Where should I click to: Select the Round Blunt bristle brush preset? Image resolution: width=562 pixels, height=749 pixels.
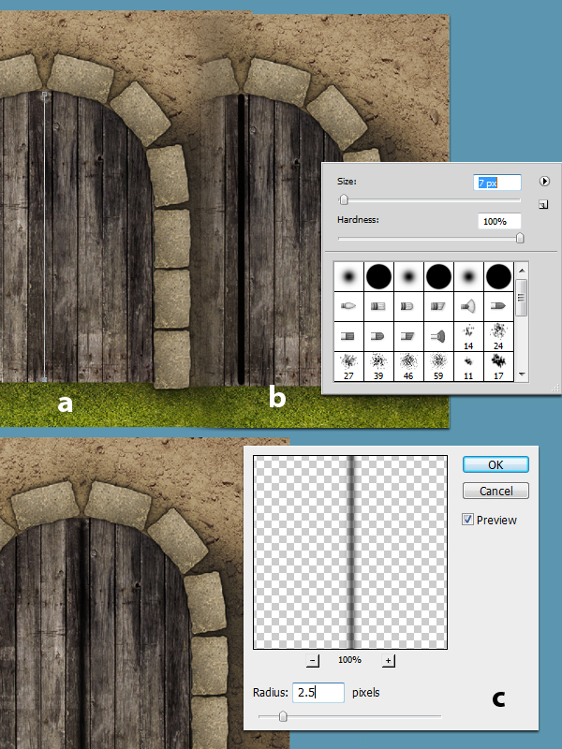(378, 306)
